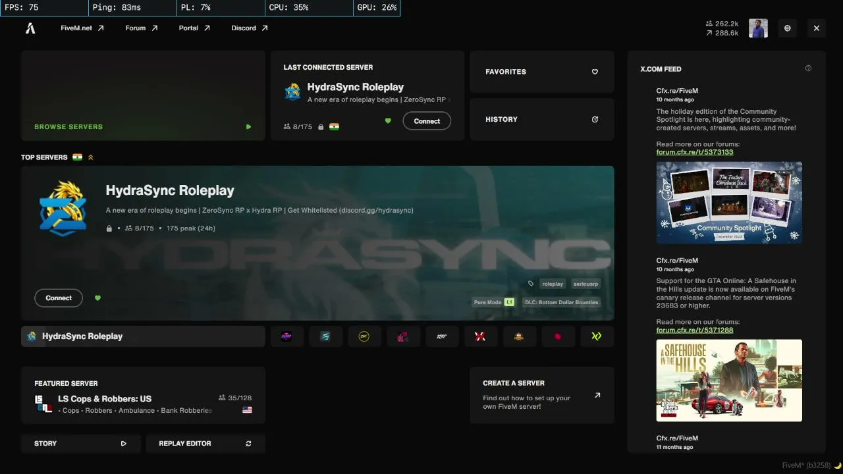Open the settings gear

point(788,28)
